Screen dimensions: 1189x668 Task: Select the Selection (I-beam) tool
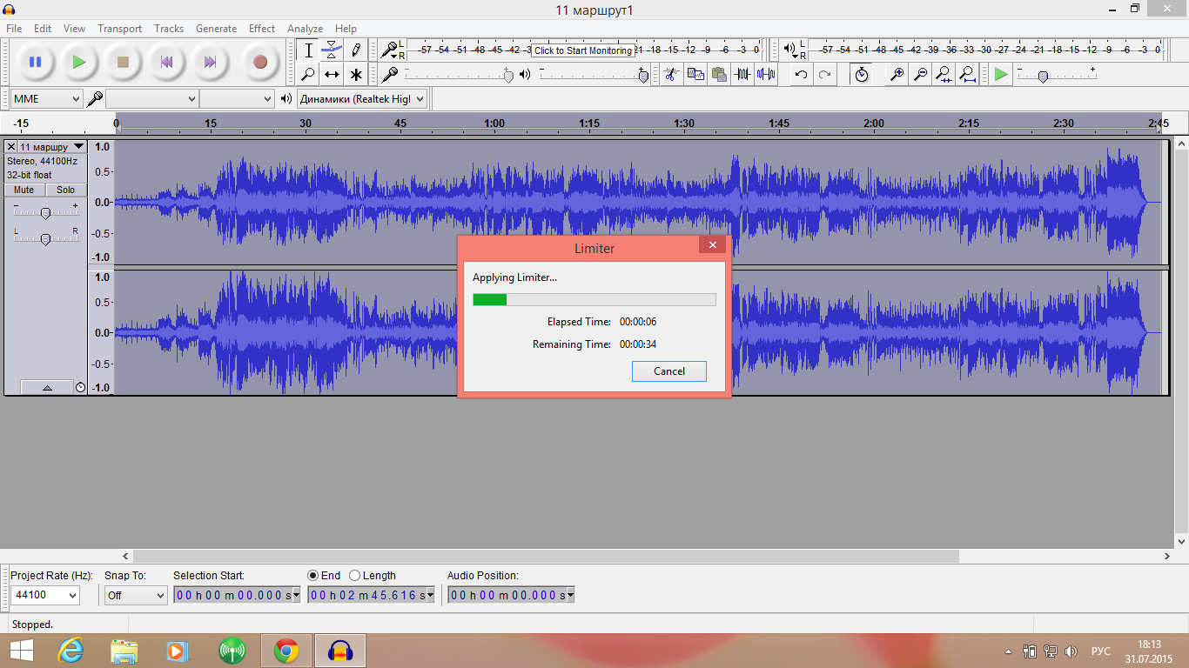(308, 50)
